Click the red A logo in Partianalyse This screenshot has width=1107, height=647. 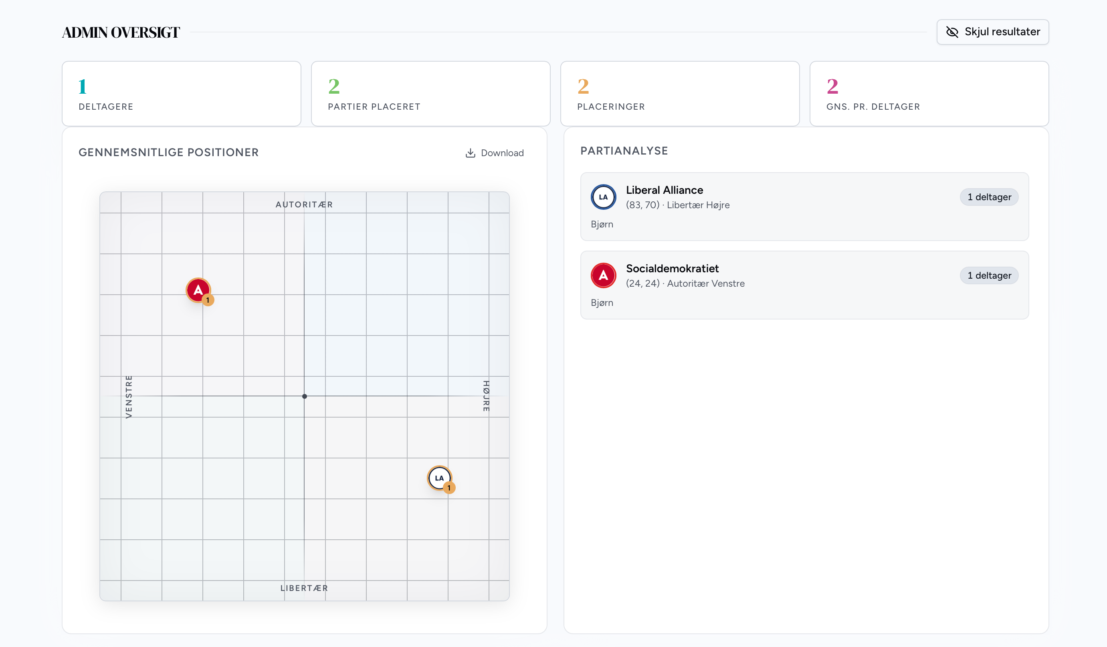(603, 275)
